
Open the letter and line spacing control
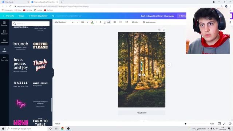coord(126,22)
